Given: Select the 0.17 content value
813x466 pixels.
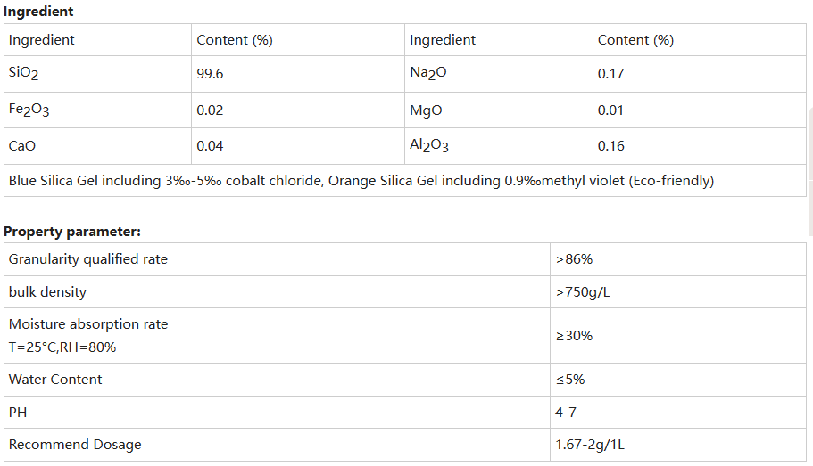Looking at the screenshot, I should tap(610, 74).
